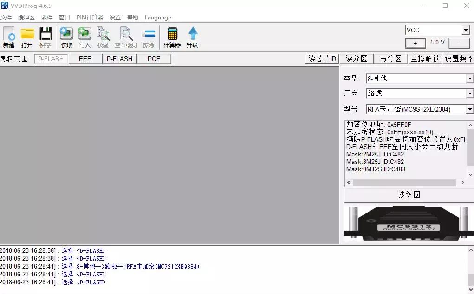Decrease voltage with the - button
474x294 pixels.
coord(459,43)
